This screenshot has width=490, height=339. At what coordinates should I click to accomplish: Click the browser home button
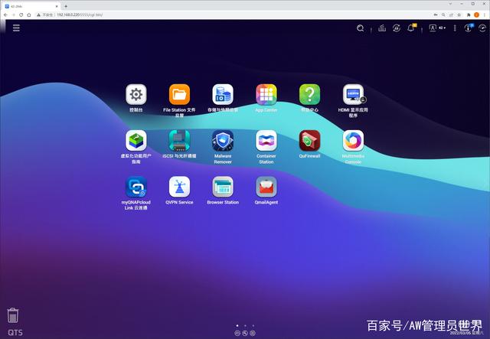coord(29,15)
